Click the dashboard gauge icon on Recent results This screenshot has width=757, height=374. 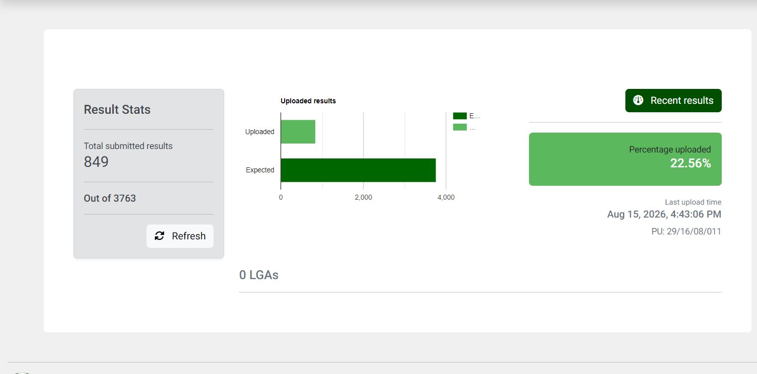(x=638, y=100)
